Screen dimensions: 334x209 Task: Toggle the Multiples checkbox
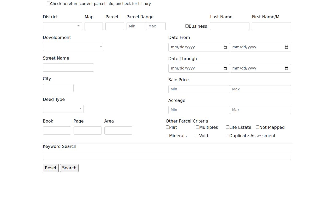coord(197,127)
